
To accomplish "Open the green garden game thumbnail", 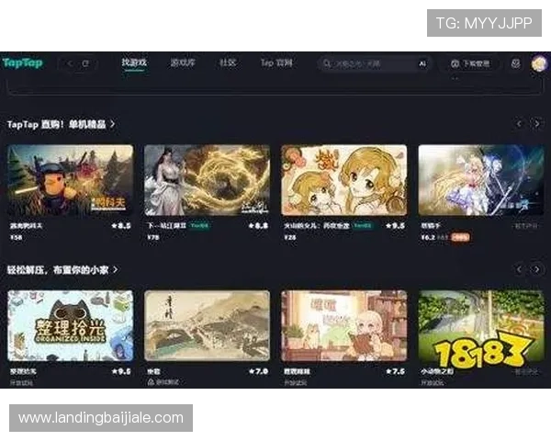I will (480, 325).
